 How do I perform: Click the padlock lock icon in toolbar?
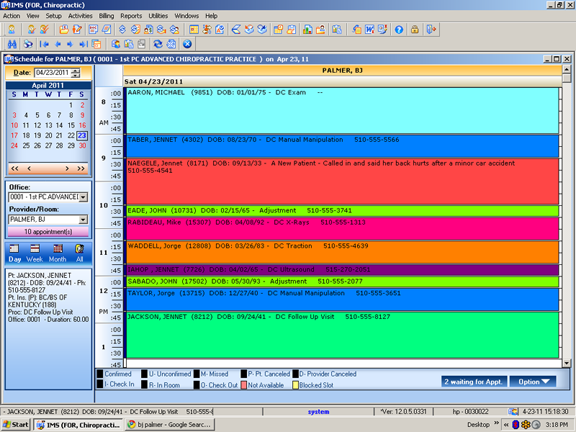(x=415, y=30)
